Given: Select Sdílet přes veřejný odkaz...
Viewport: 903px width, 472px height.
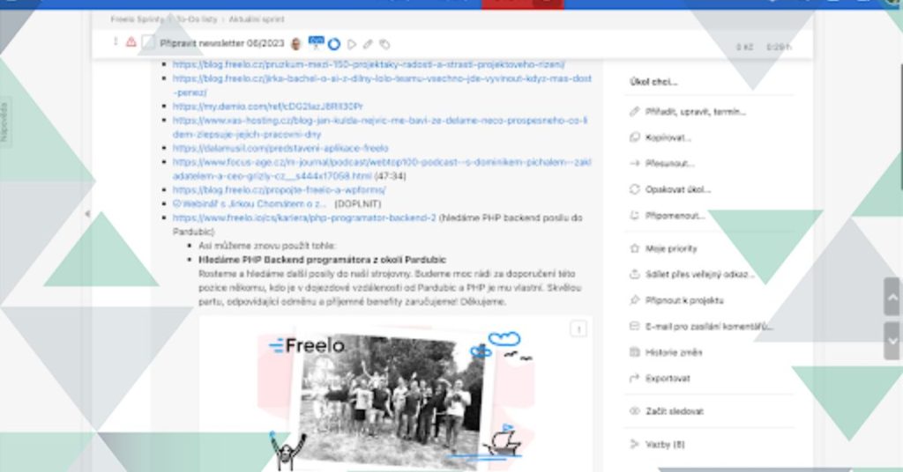Looking at the screenshot, I should pos(699,274).
